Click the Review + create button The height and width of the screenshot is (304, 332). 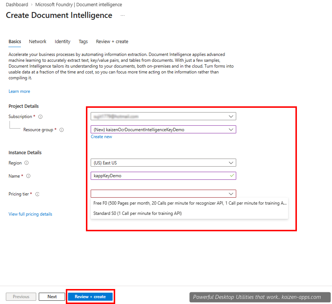pyautogui.click(x=90, y=296)
